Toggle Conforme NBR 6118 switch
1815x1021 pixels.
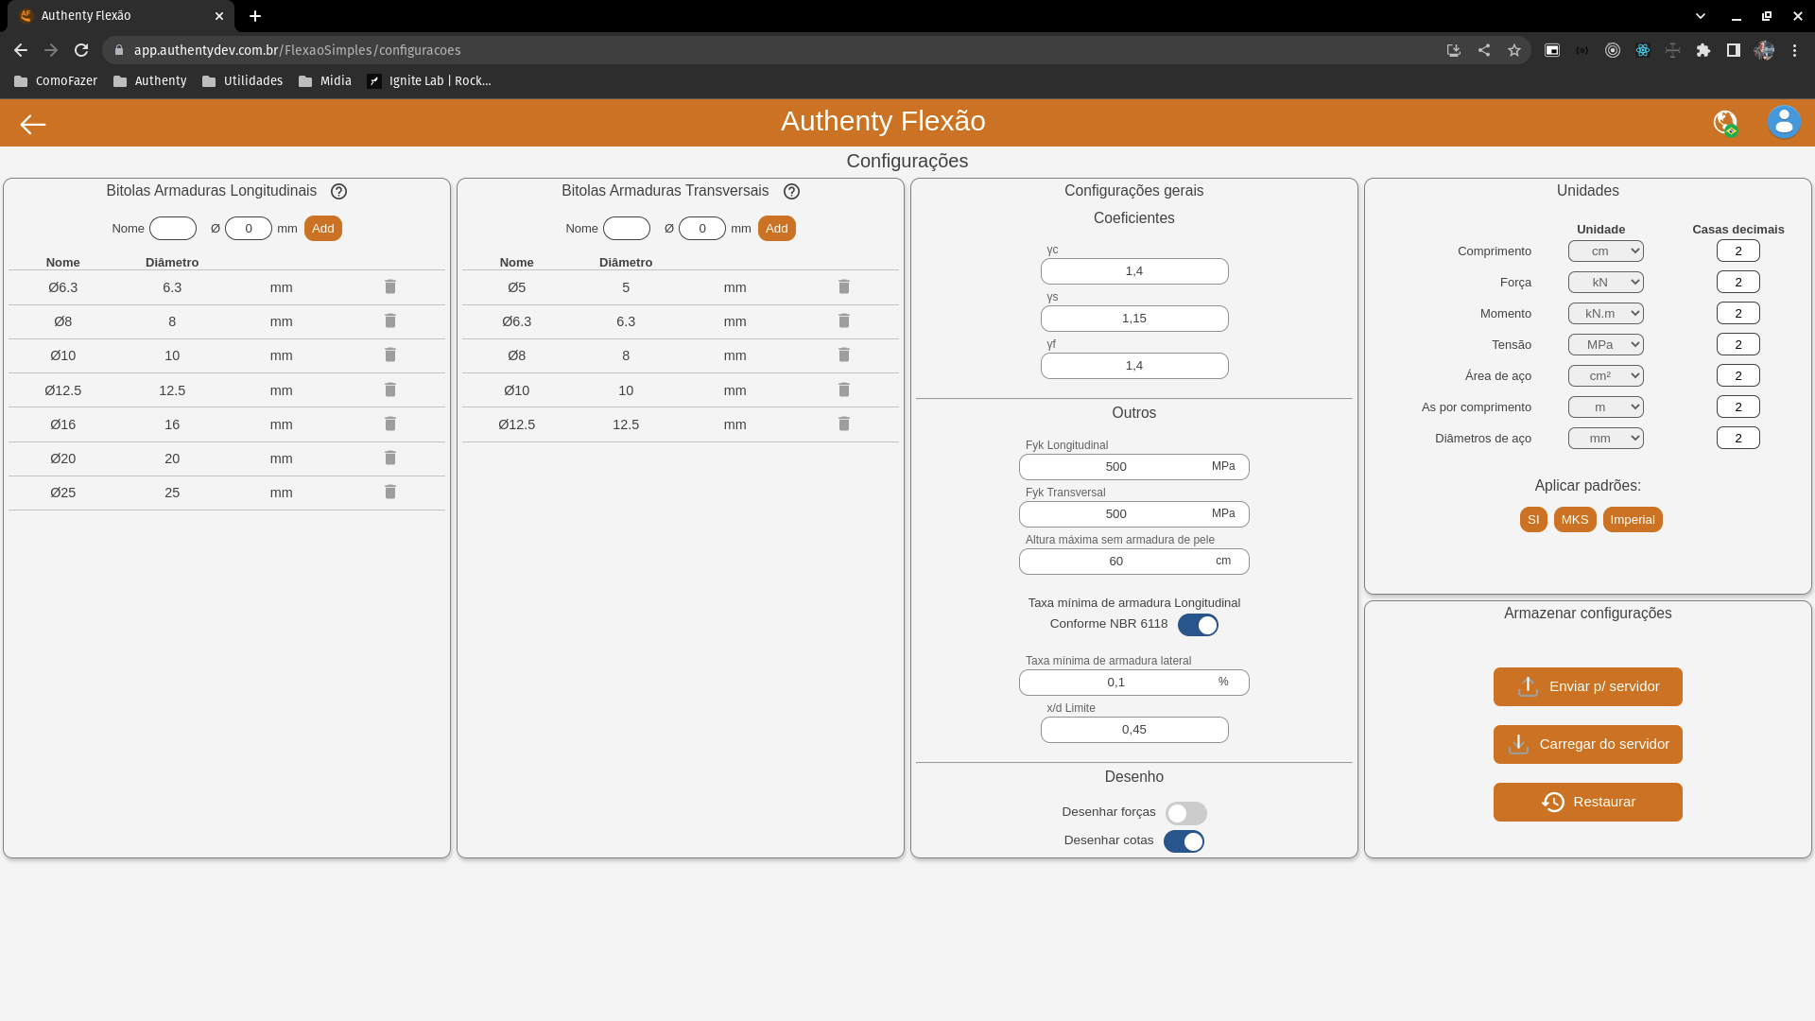click(1198, 625)
